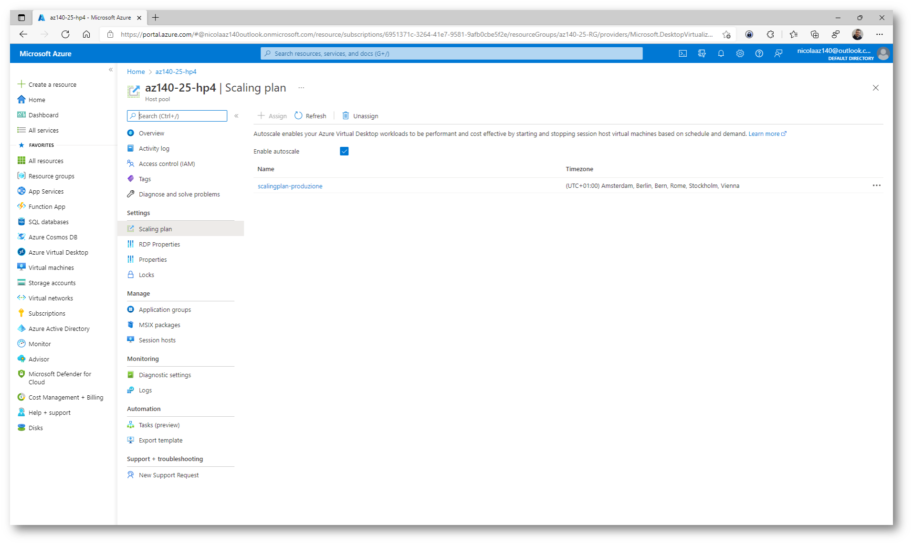
Task: Open Microsoft Defender for Cloud
Action: [x=60, y=378]
